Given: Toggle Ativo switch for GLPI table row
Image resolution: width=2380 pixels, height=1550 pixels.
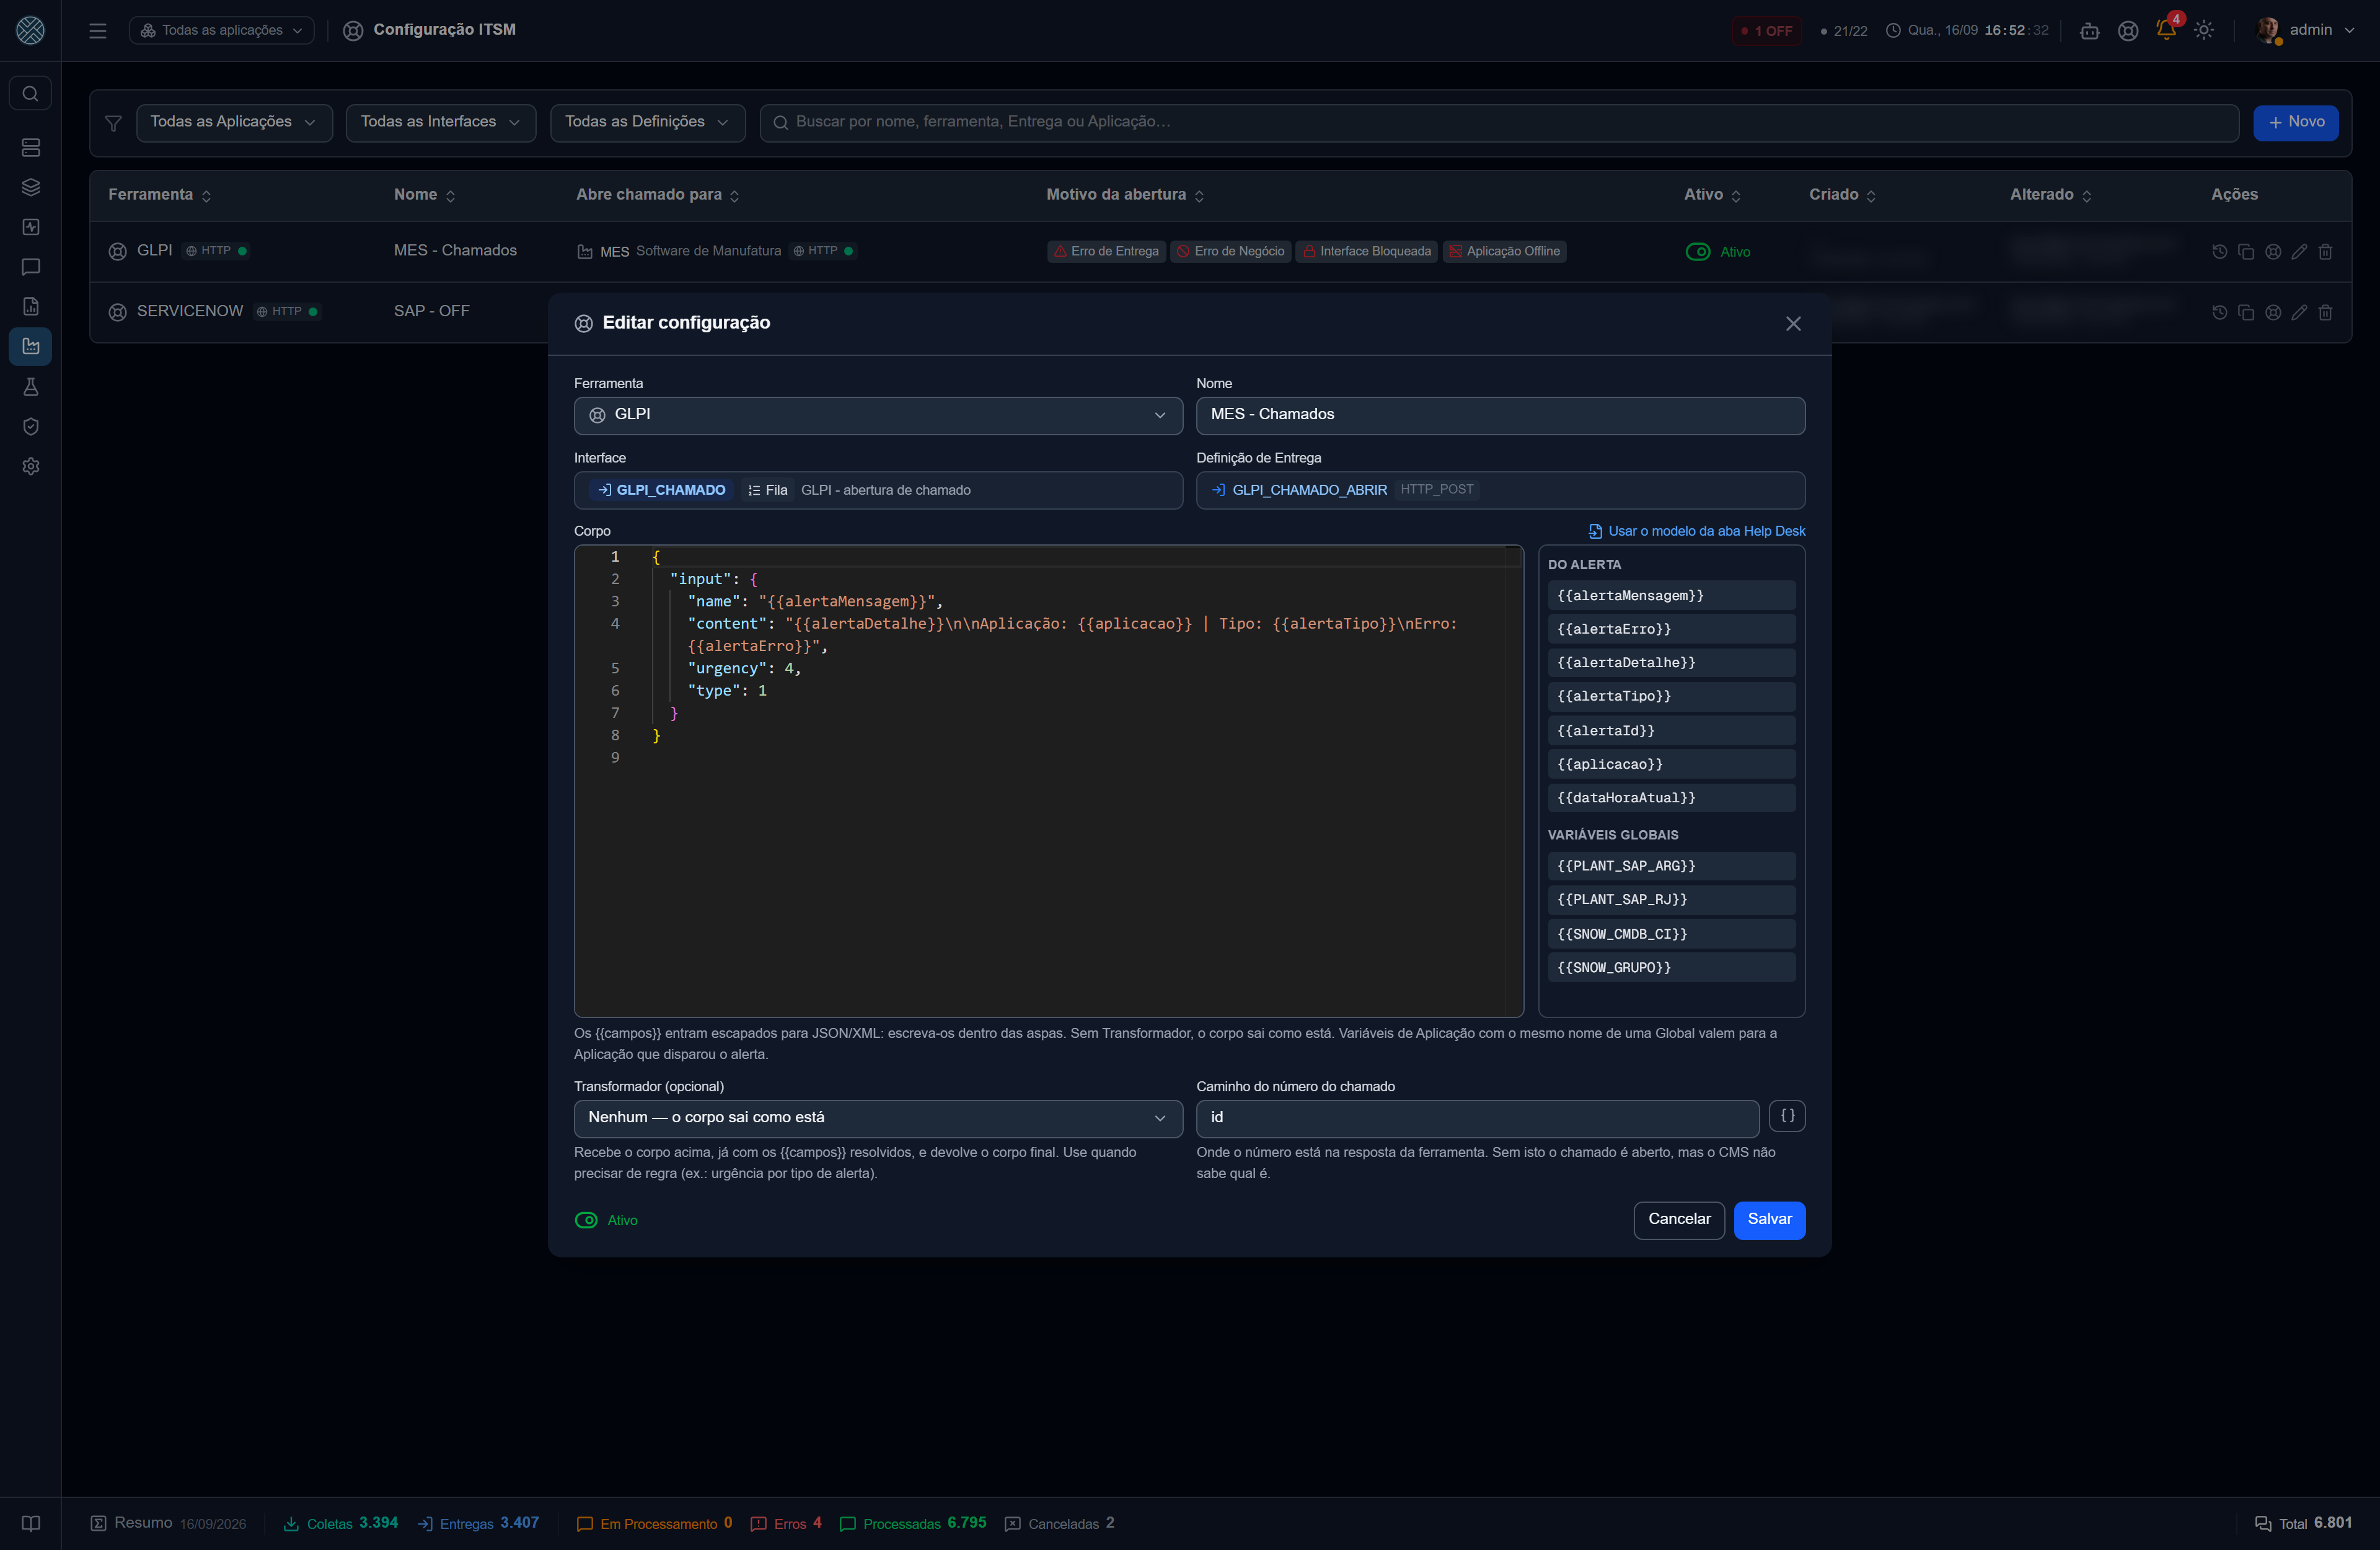Looking at the screenshot, I should pos(1698,252).
